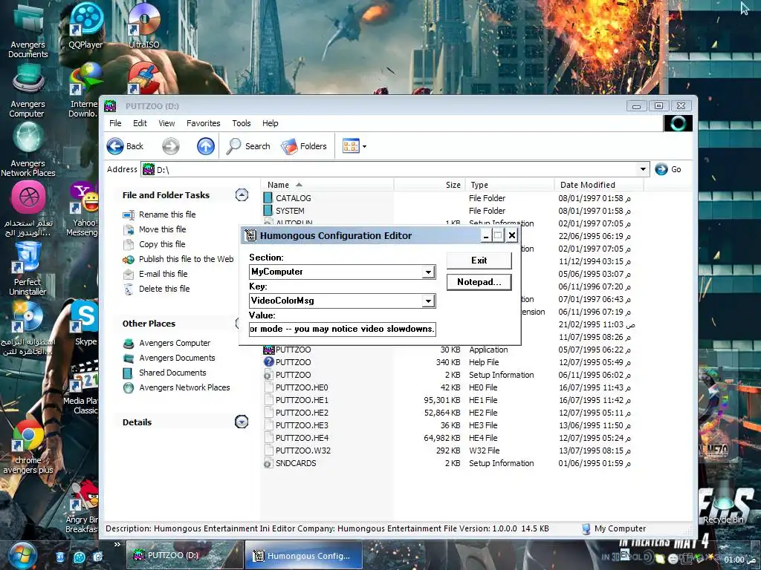
Task: Click Publish this file to the Web
Action: click(x=186, y=259)
